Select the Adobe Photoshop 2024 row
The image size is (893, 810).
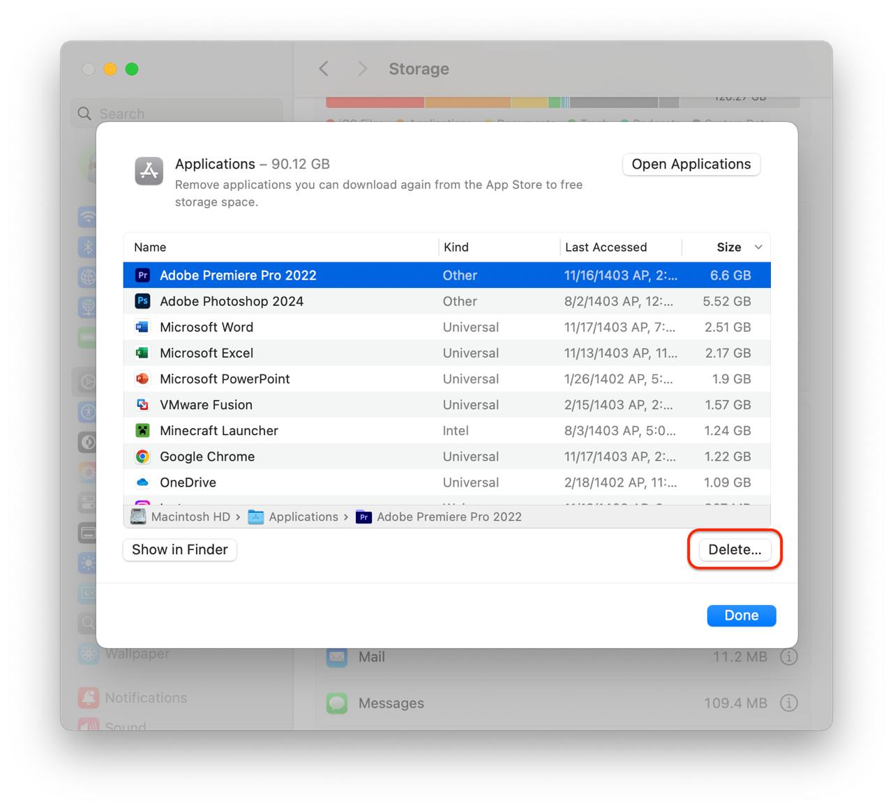[447, 301]
